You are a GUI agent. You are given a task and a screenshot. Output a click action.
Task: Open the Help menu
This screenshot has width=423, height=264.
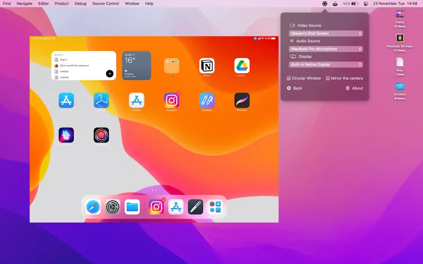click(149, 4)
